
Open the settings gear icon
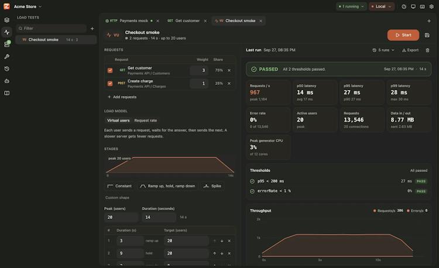click(x=431, y=6)
